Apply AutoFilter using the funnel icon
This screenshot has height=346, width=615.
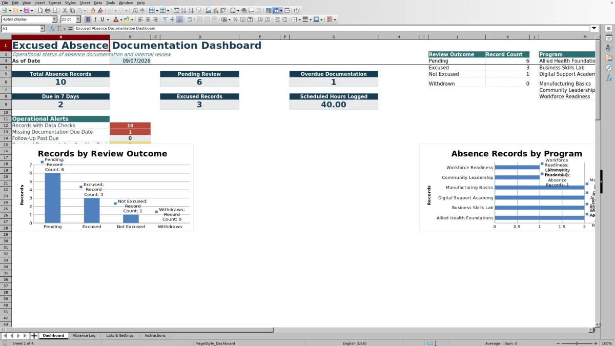199,10
